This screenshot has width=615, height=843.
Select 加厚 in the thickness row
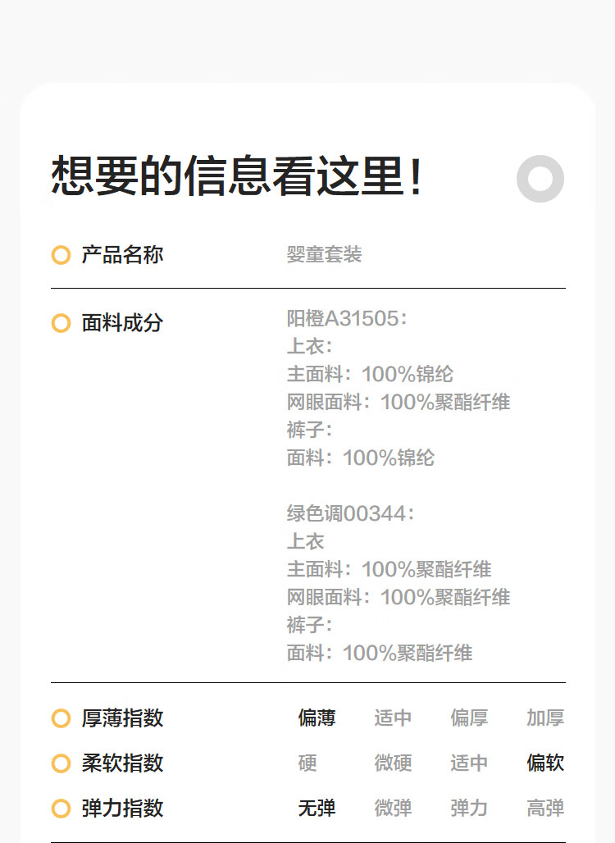[x=545, y=718]
